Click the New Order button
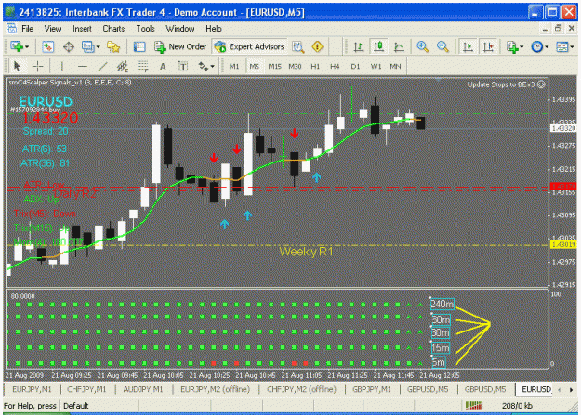The width and height of the screenshot is (581, 415). [180, 46]
